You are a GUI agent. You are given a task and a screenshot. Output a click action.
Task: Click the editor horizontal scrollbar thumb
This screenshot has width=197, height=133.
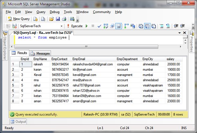click(86, 47)
